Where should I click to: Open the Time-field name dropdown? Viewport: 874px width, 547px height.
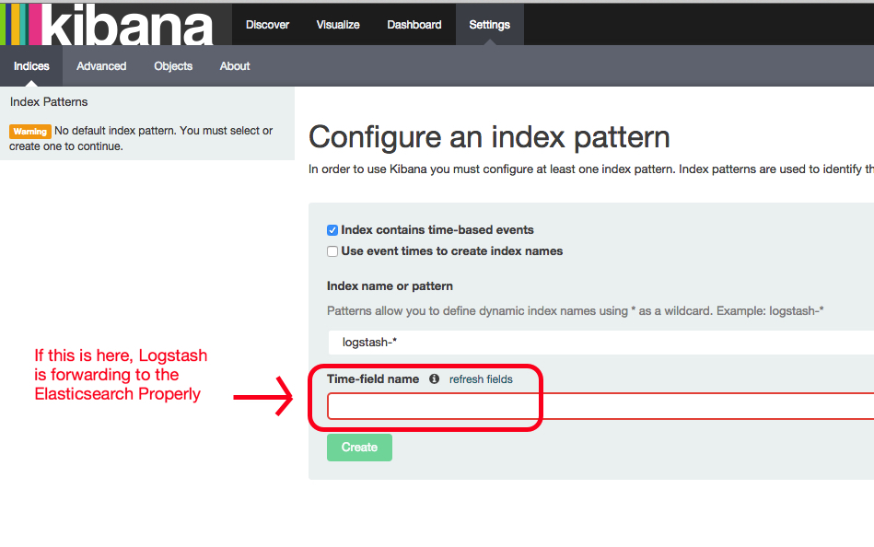(600, 406)
